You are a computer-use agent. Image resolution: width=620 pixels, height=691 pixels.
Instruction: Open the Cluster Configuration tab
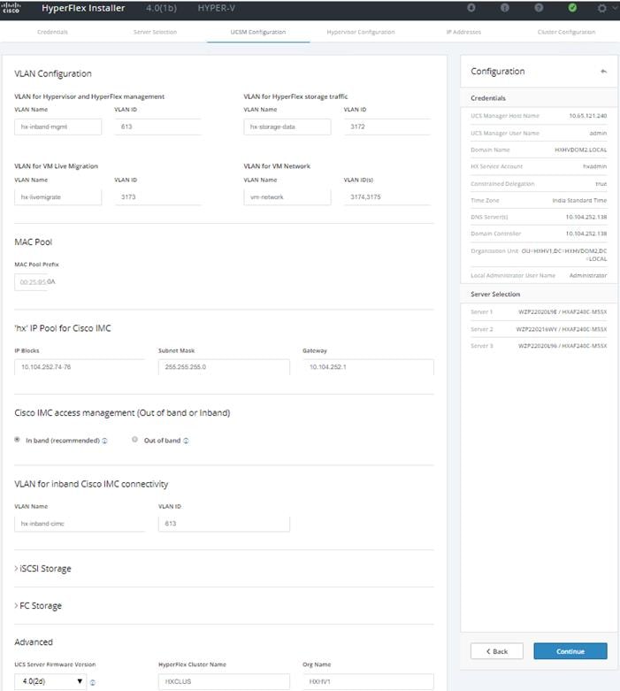[x=566, y=32]
